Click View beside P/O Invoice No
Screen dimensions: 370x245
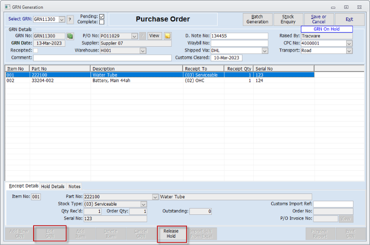click(x=346, y=219)
